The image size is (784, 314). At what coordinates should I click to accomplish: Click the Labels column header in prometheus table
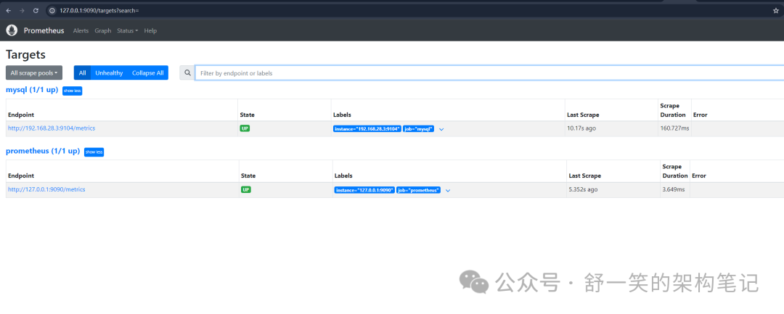(343, 175)
